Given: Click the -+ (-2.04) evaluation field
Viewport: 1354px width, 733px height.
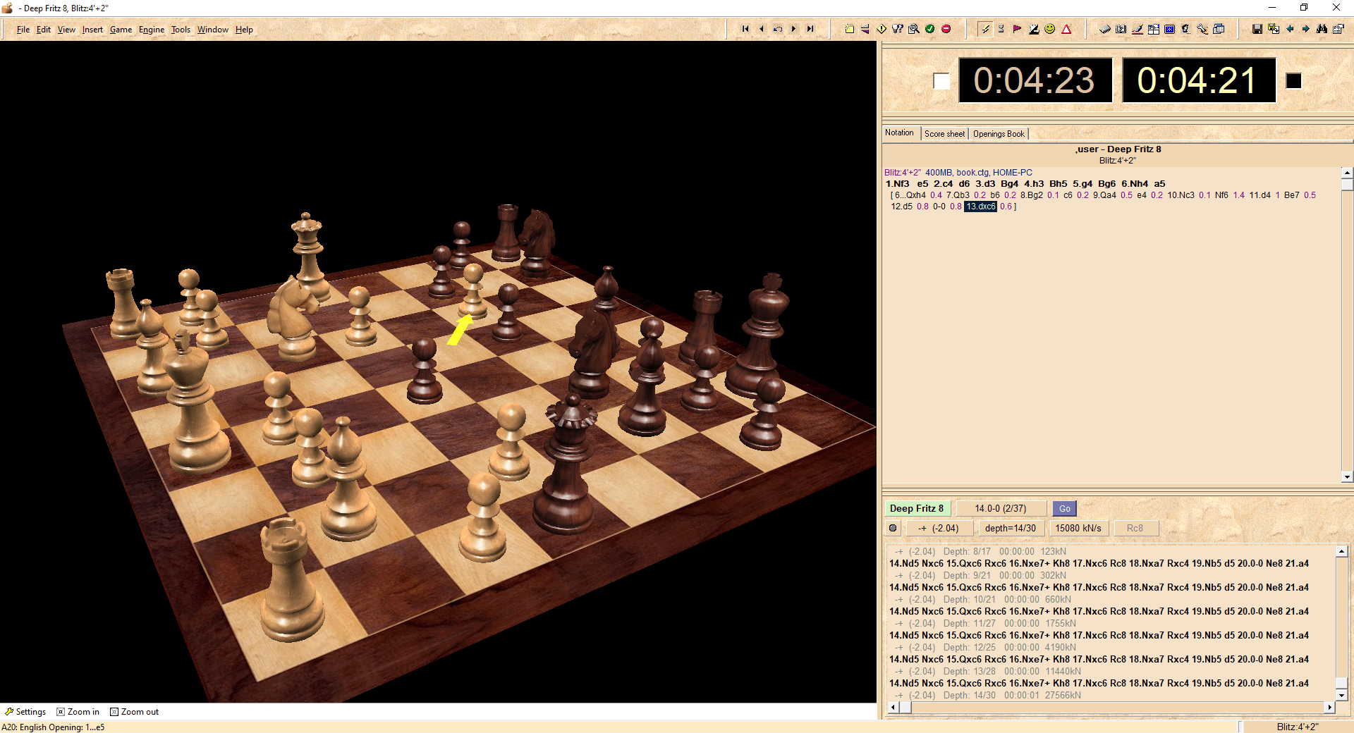Looking at the screenshot, I should click(939, 528).
